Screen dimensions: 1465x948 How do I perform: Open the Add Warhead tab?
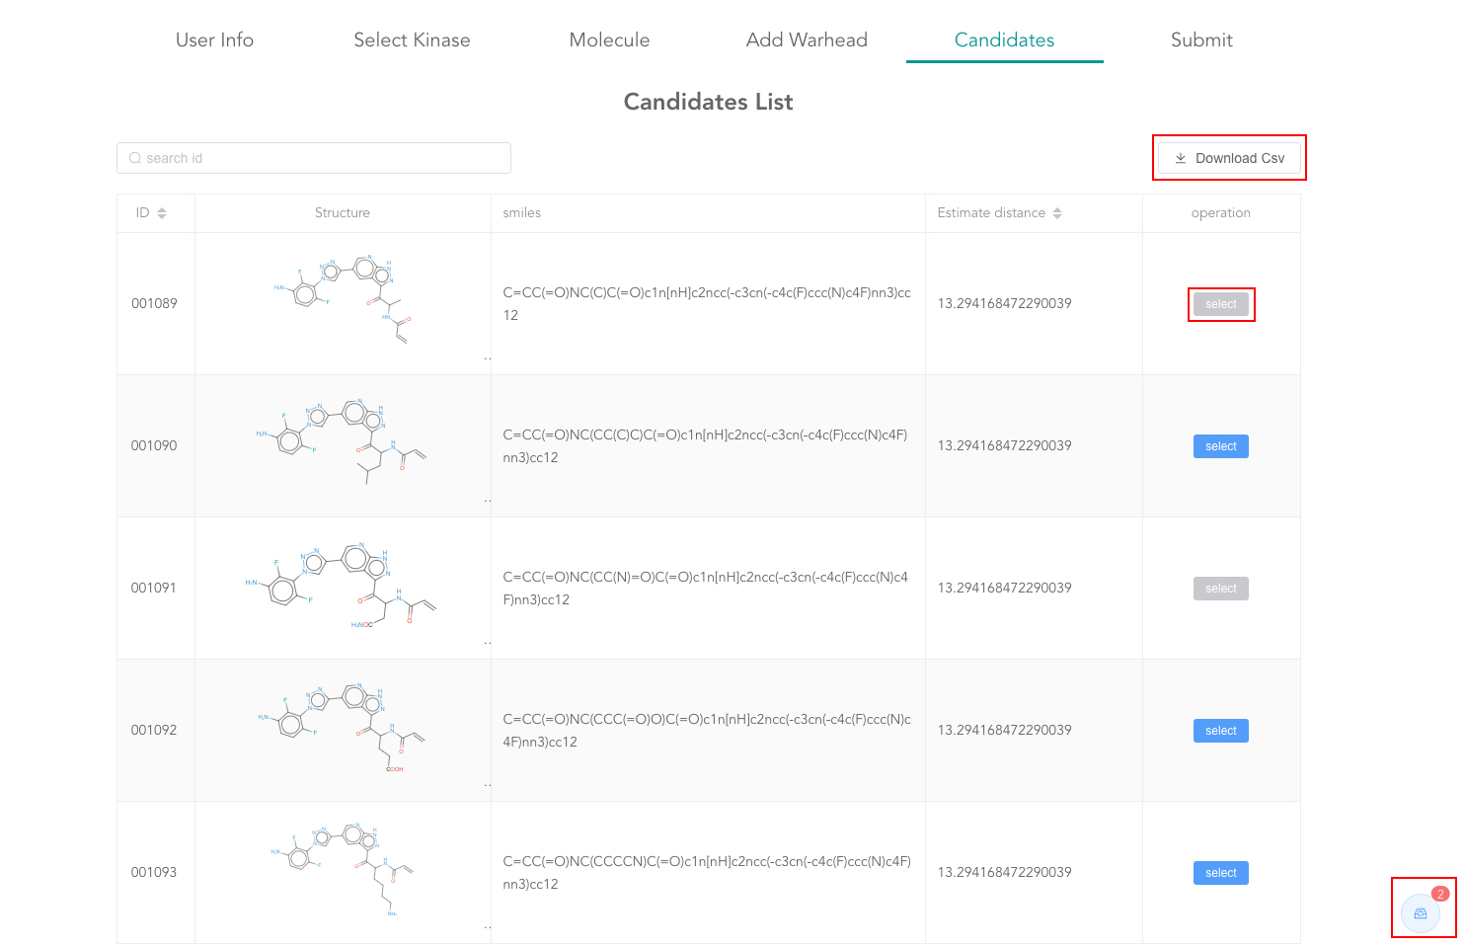click(x=807, y=40)
